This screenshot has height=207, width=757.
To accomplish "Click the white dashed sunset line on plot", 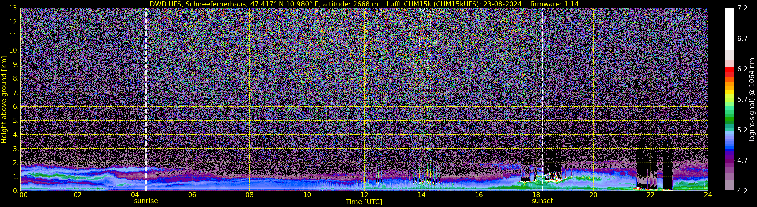I will [542, 99].
